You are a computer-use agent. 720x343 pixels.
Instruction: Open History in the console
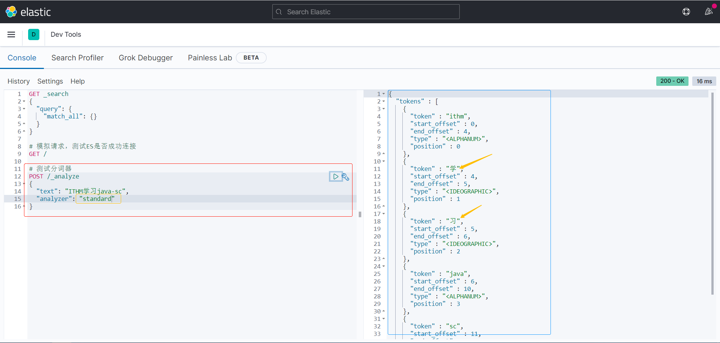[x=19, y=81]
